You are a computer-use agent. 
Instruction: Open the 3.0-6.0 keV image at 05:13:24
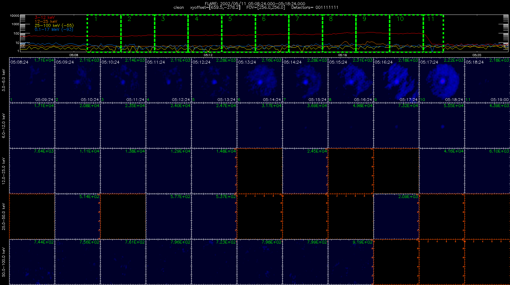point(260,80)
